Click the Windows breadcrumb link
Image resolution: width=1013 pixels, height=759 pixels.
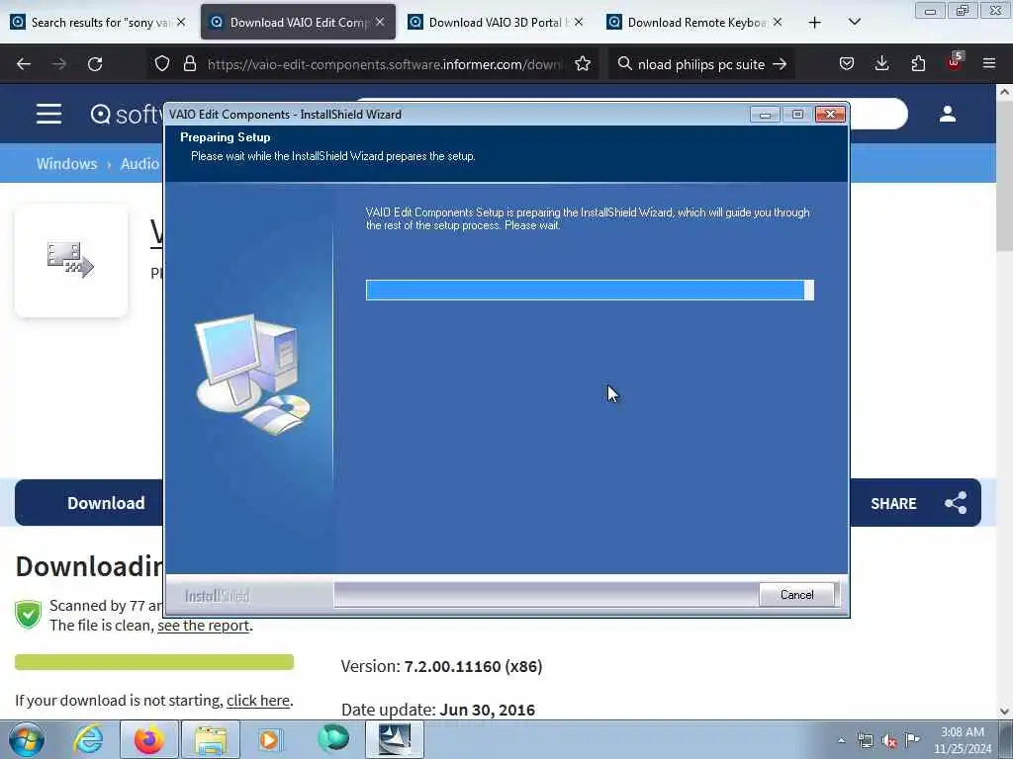66,163
